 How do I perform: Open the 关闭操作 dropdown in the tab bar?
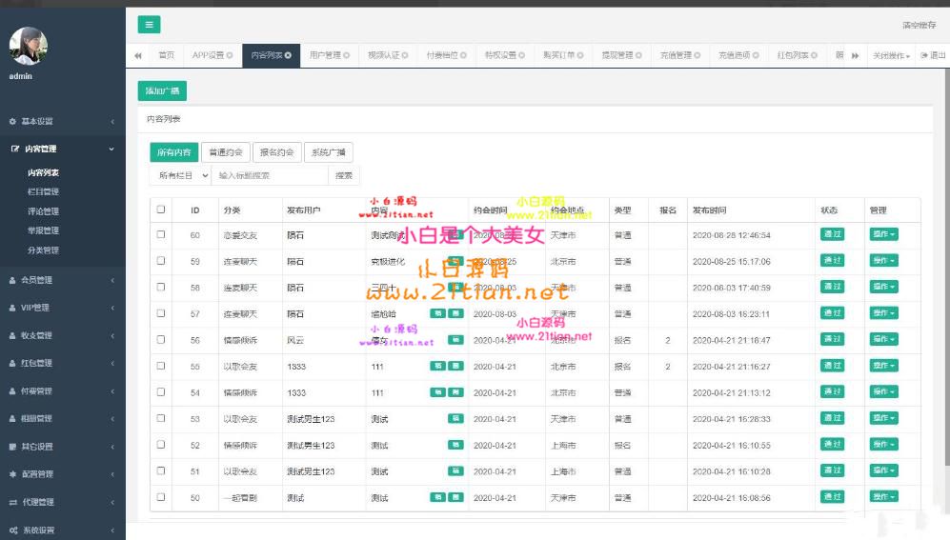coord(891,55)
